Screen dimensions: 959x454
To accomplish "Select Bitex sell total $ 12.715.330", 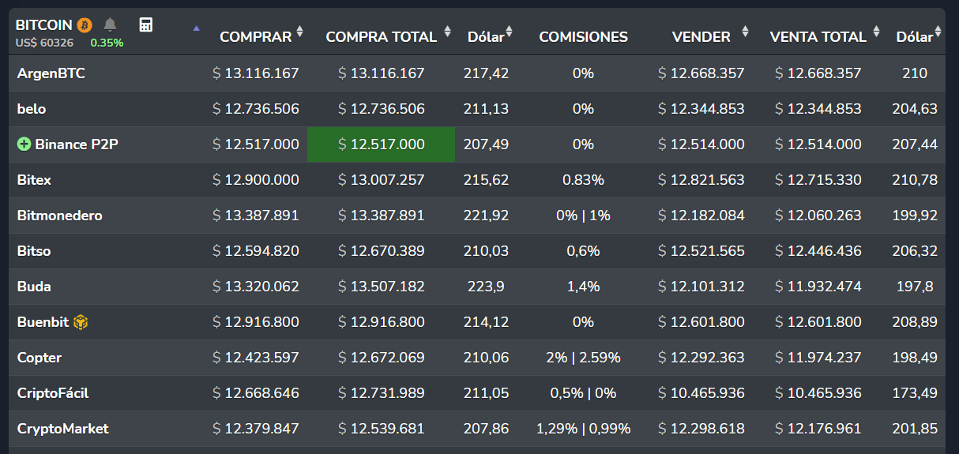I will [818, 180].
